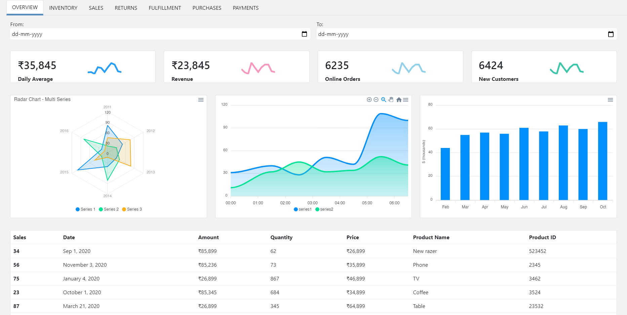Click the March 21, 2020 date cell
The width and height of the screenshot is (627, 315).
(x=81, y=306)
